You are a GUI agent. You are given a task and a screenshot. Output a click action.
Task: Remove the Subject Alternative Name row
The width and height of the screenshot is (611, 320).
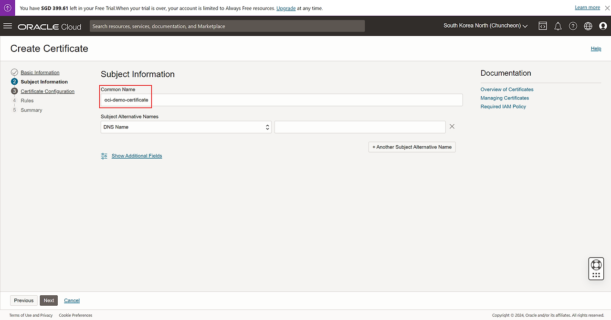pyautogui.click(x=452, y=127)
